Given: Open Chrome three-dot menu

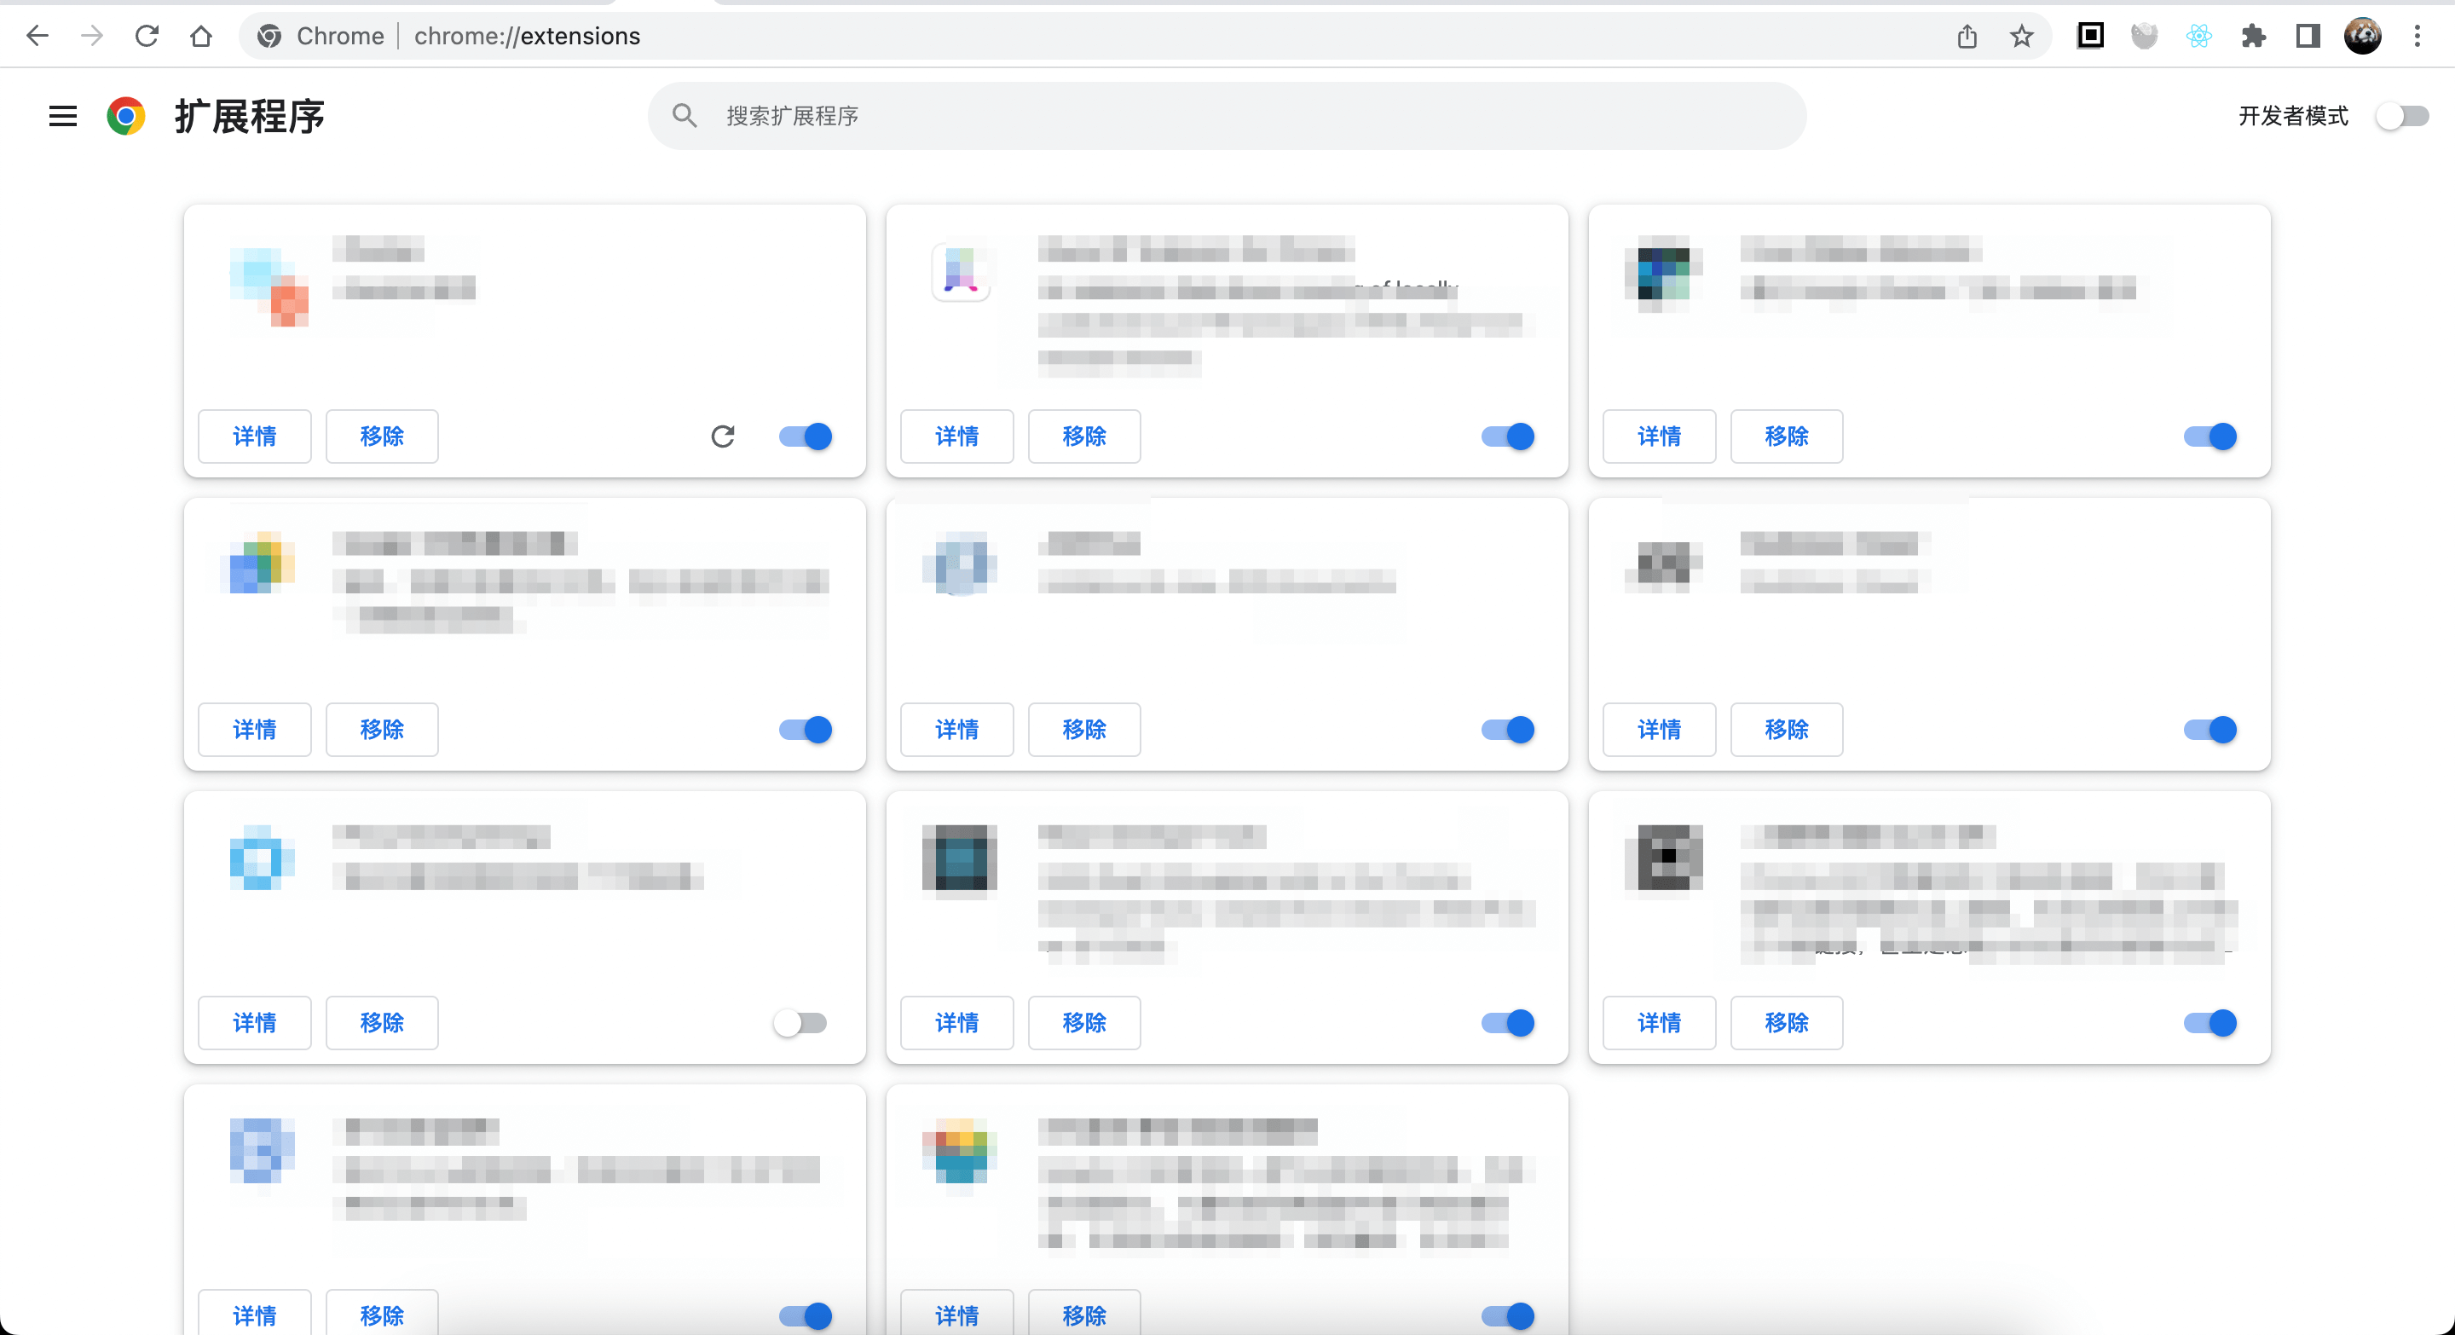Looking at the screenshot, I should [2417, 36].
